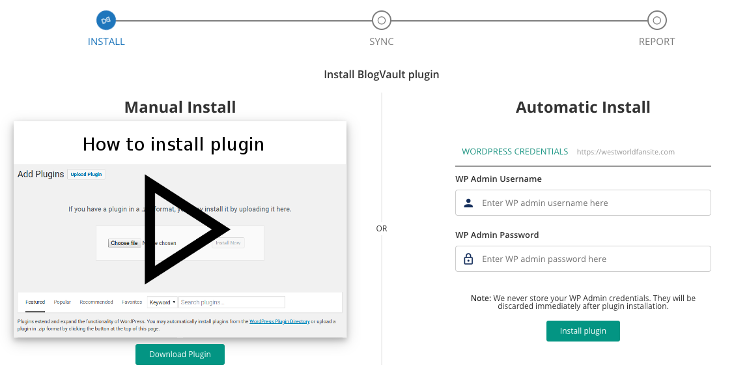Select the WORDPRESS CREDENTIALS tab

(x=515, y=152)
